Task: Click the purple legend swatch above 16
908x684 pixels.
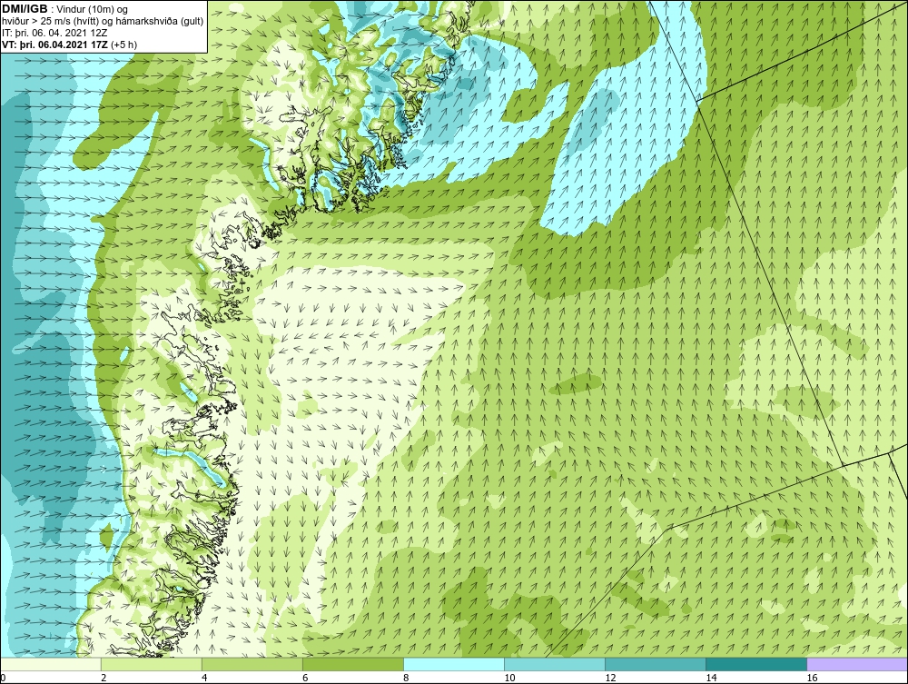Action: pyautogui.click(x=857, y=664)
